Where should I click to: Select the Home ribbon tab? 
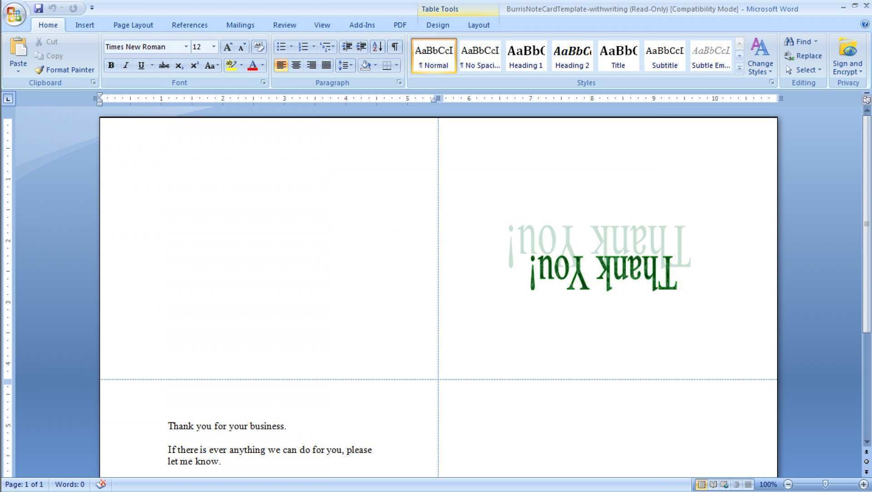(47, 25)
